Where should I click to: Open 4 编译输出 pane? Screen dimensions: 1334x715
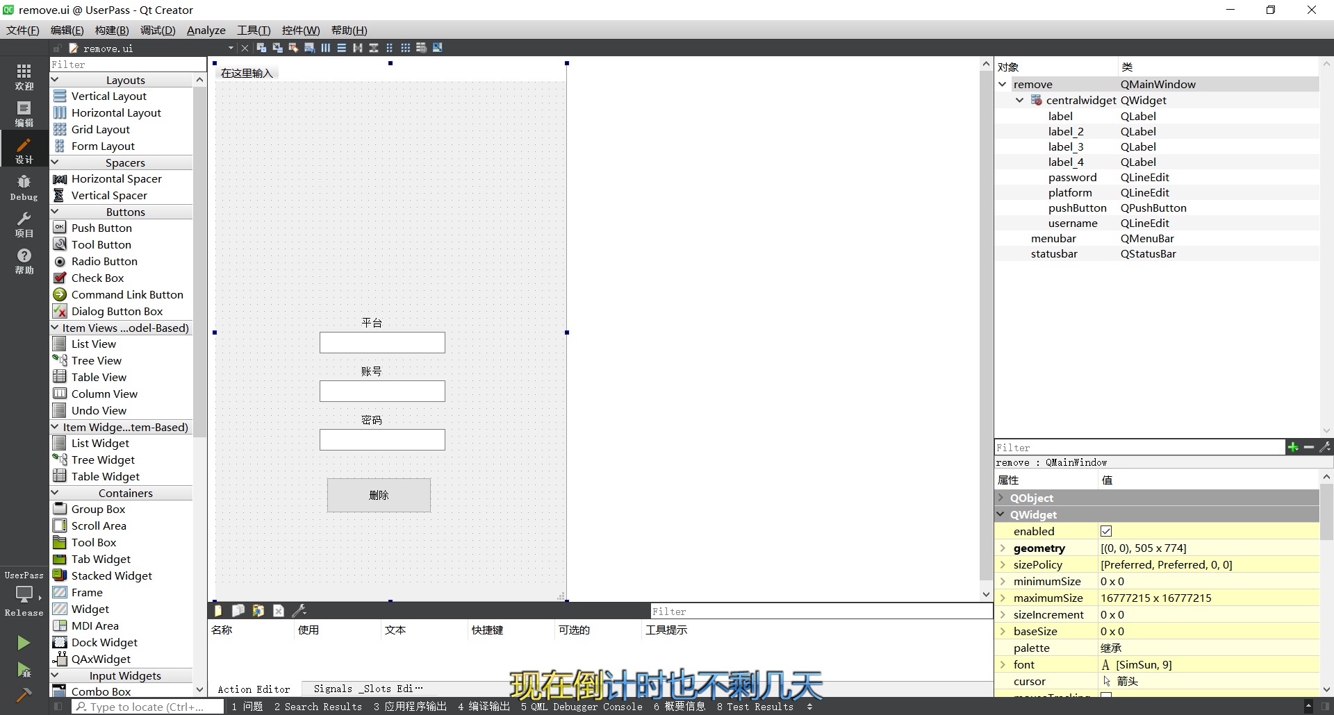(484, 707)
